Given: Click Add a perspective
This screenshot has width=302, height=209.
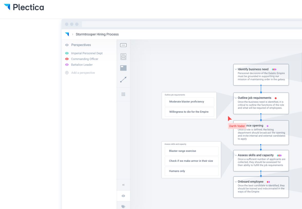Looking at the screenshot, I should pos(83,73).
